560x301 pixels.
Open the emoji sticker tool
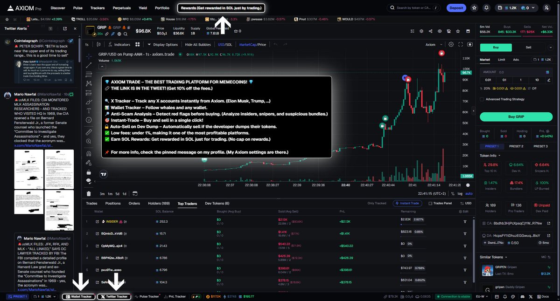click(89, 120)
